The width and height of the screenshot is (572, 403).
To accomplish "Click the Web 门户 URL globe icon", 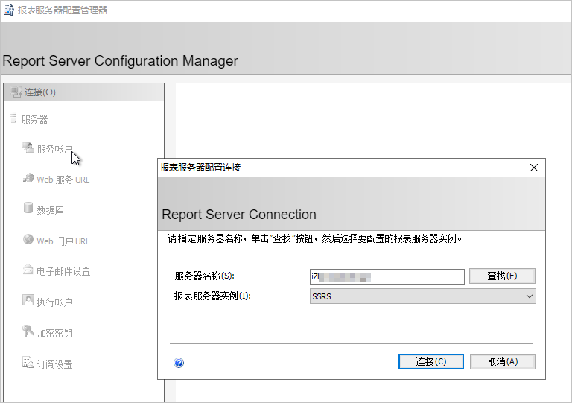I will point(28,239).
